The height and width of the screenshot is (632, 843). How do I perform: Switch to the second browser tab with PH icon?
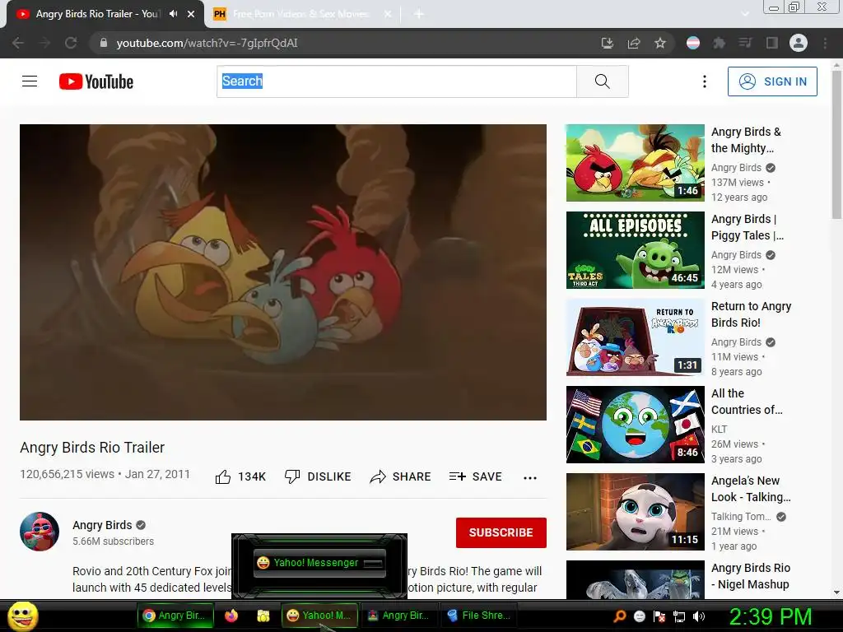300,15
